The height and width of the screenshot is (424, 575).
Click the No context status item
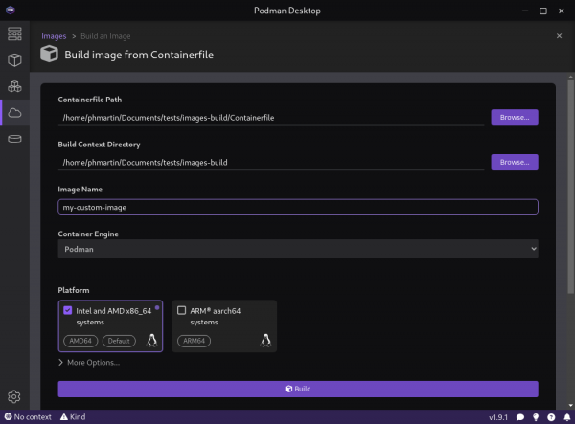pyautogui.click(x=28, y=417)
